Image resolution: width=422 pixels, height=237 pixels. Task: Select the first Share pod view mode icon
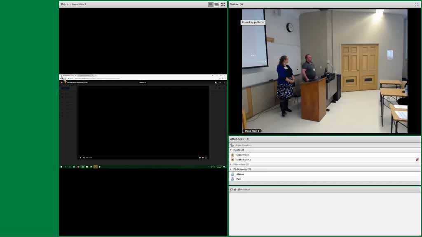coord(211,4)
